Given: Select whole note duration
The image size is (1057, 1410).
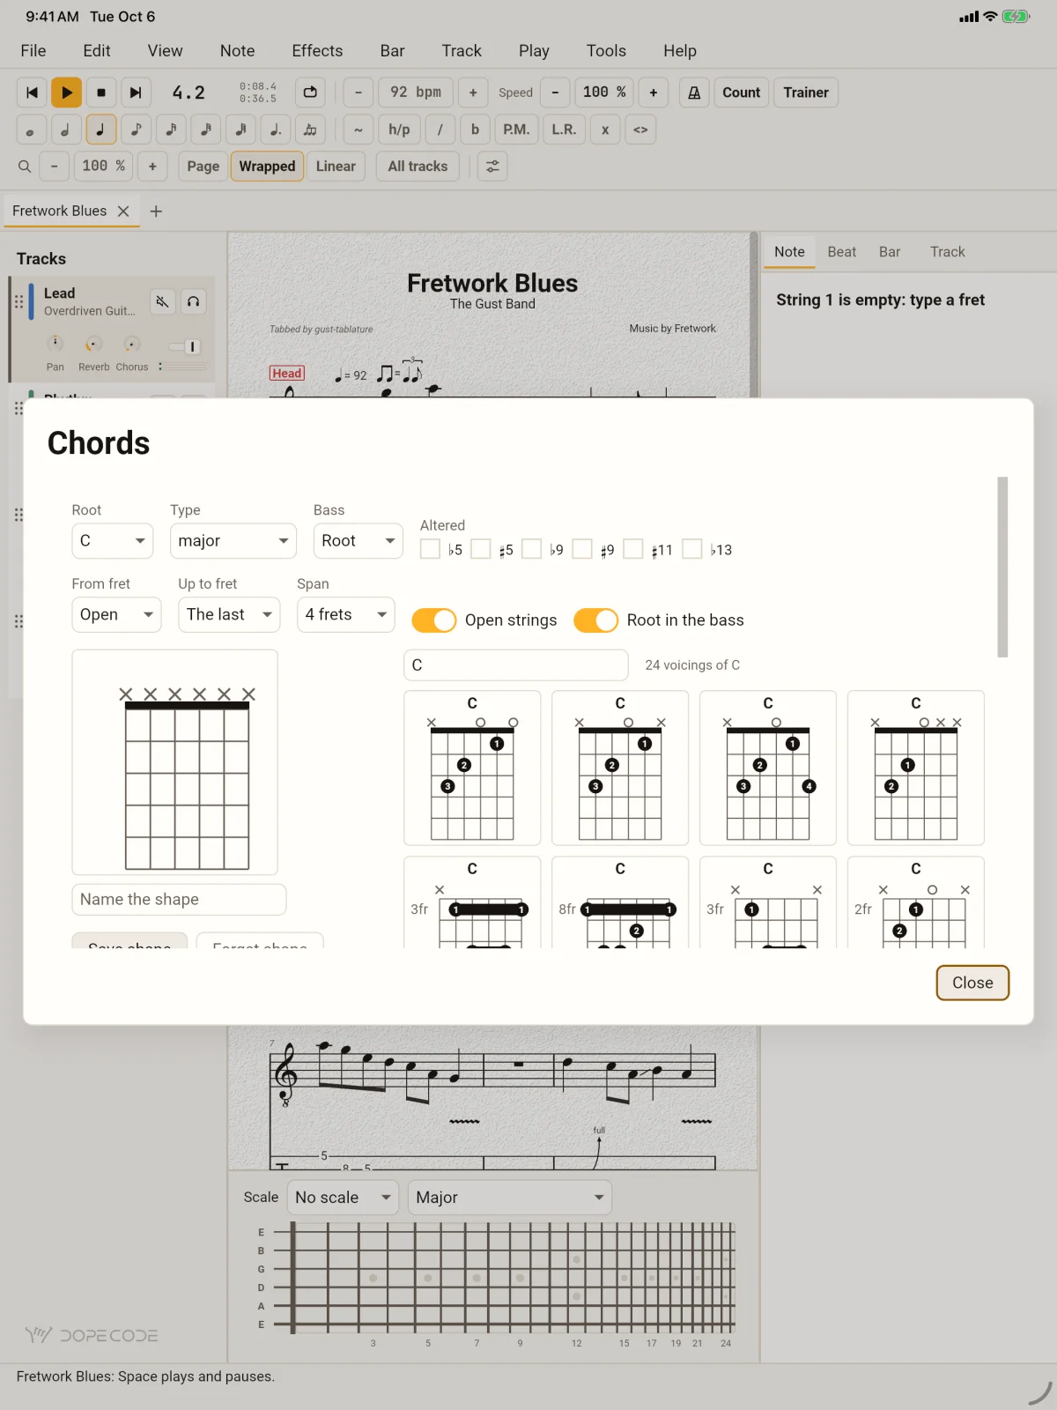Looking at the screenshot, I should point(31,130).
